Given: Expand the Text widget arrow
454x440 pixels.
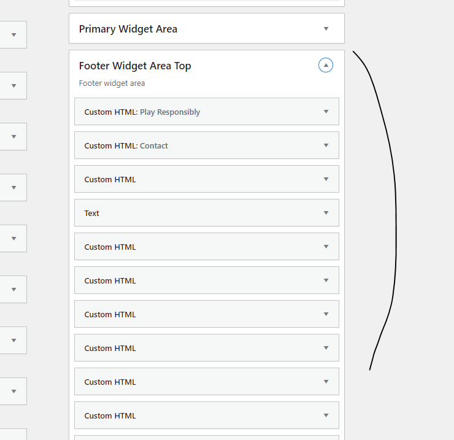Looking at the screenshot, I should [x=326, y=213].
